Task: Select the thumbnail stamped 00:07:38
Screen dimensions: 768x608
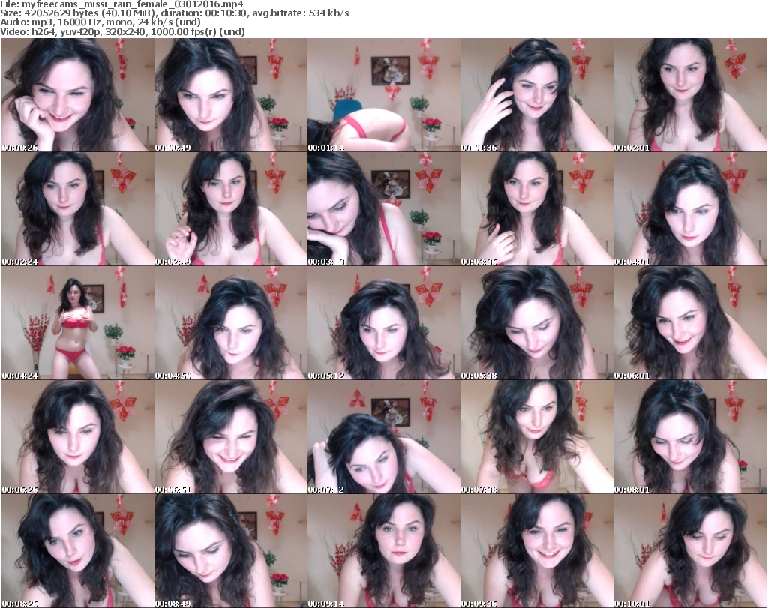Action: coord(537,436)
